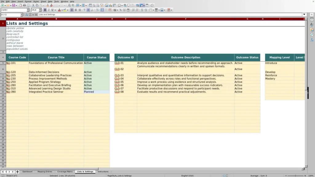Select the column F header
The width and height of the screenshot is (315, 177).
(185, 19)
